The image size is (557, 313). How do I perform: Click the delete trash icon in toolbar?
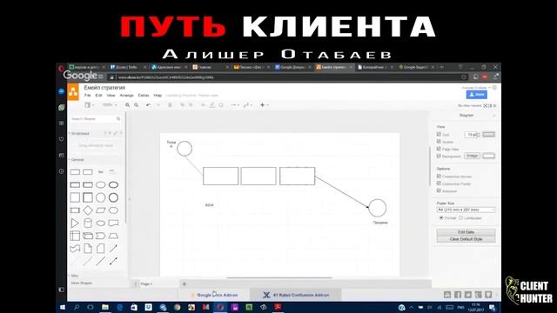170,105
